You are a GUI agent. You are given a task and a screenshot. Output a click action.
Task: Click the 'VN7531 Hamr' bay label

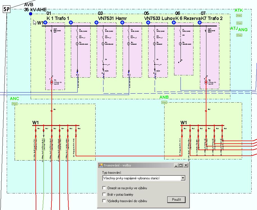point(112,18)
